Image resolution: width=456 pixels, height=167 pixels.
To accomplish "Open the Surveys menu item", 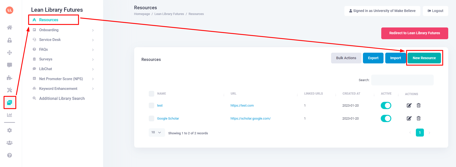I will [46, 59].
